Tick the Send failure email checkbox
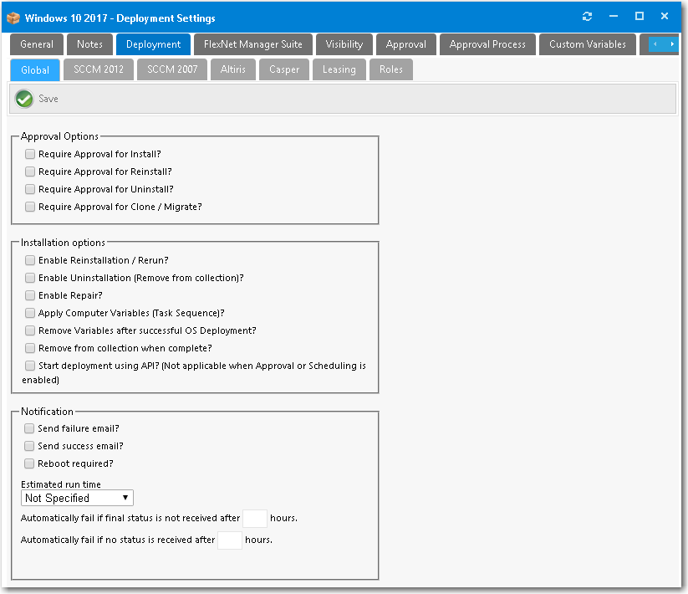This screenshot has height=594, width=688. coord(30,428)
